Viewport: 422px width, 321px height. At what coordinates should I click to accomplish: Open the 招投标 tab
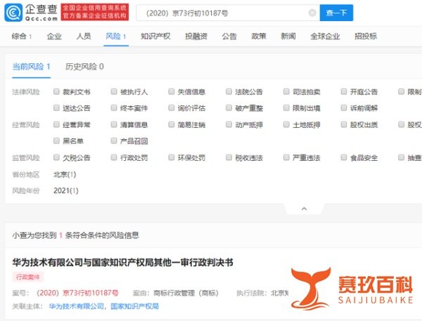coord(366,36)
